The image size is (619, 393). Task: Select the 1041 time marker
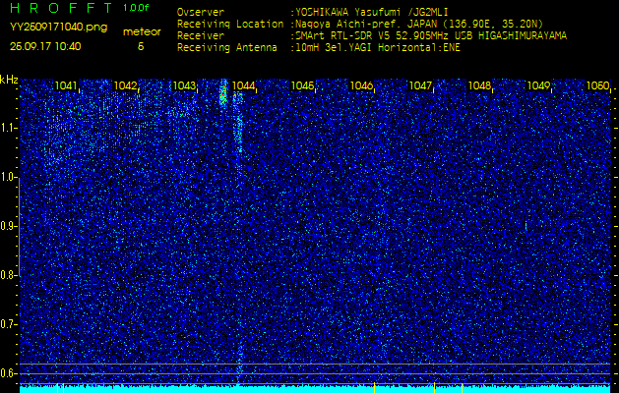pyautogui.click(x=67, y=86)
